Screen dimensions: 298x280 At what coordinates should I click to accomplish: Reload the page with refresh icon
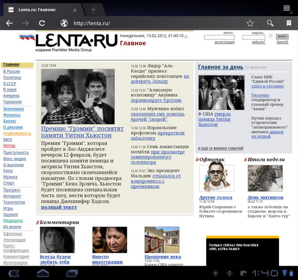tap(42, 23)
